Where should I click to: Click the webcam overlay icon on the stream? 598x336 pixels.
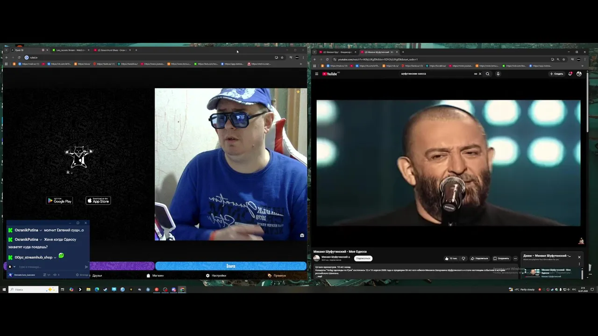302,235
